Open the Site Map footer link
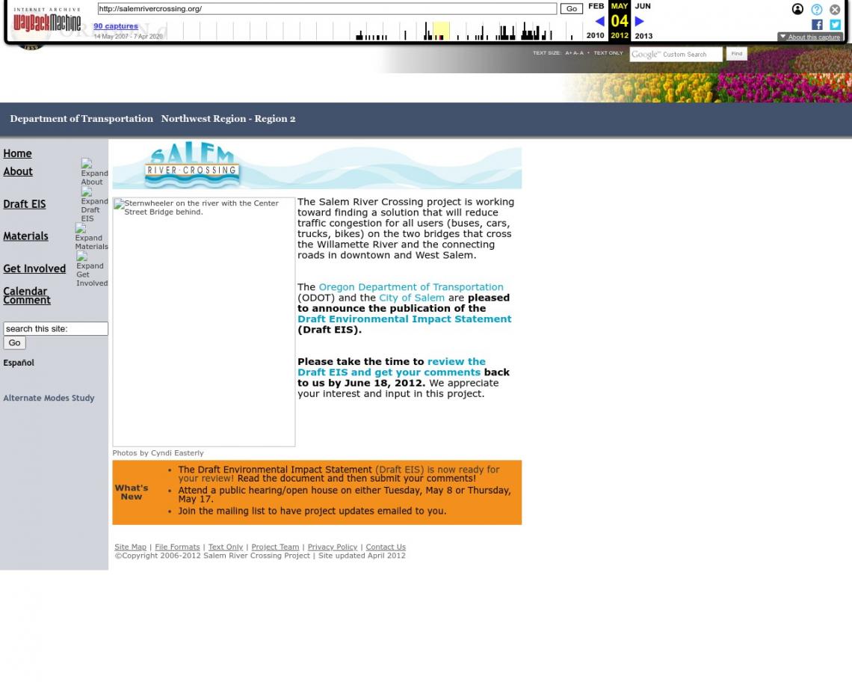 coord(130,547)
